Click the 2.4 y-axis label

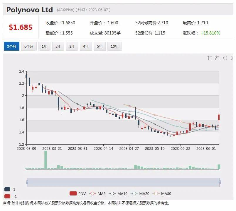21,71
